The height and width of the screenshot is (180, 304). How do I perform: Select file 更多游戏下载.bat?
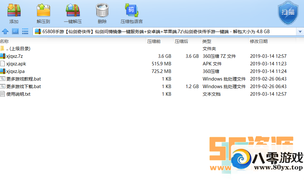[23, 87]
